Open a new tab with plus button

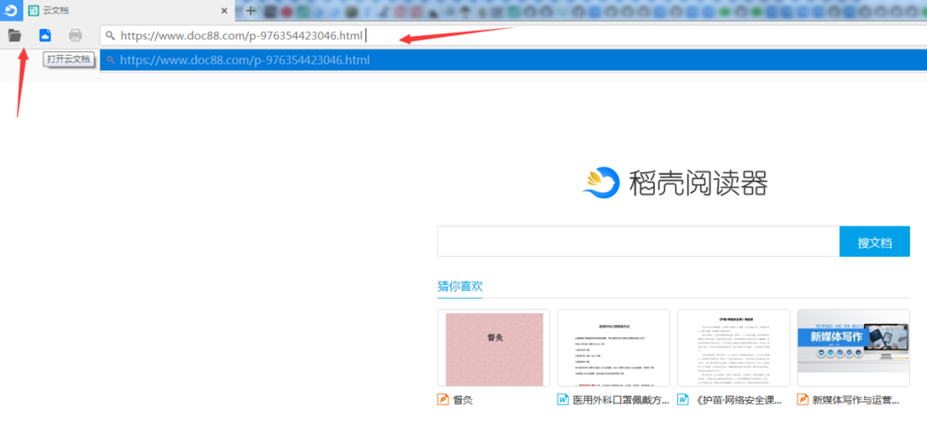pyautogui.click(x=251, y=10)
